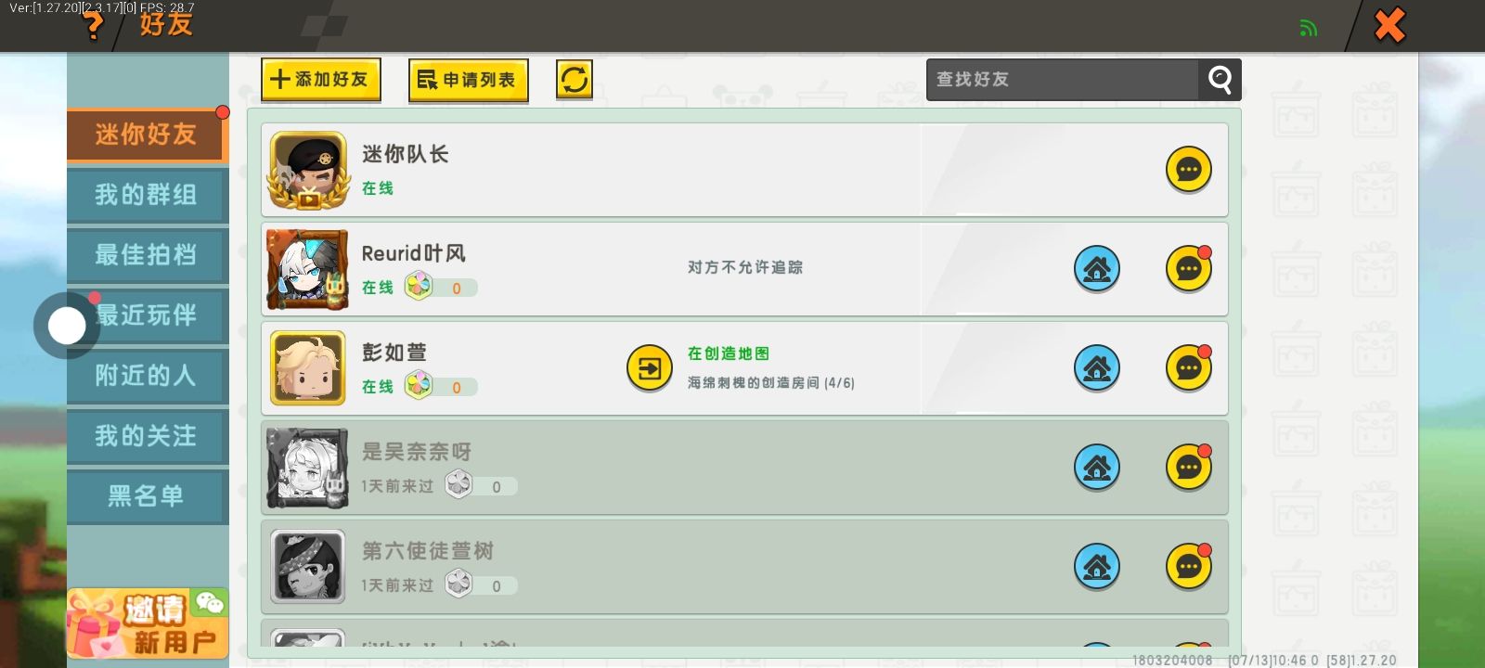Screen dimensions: 1485x668
Task: Click the search magnifier icon
Action: pyautogui.click(x=1220, y=80)
